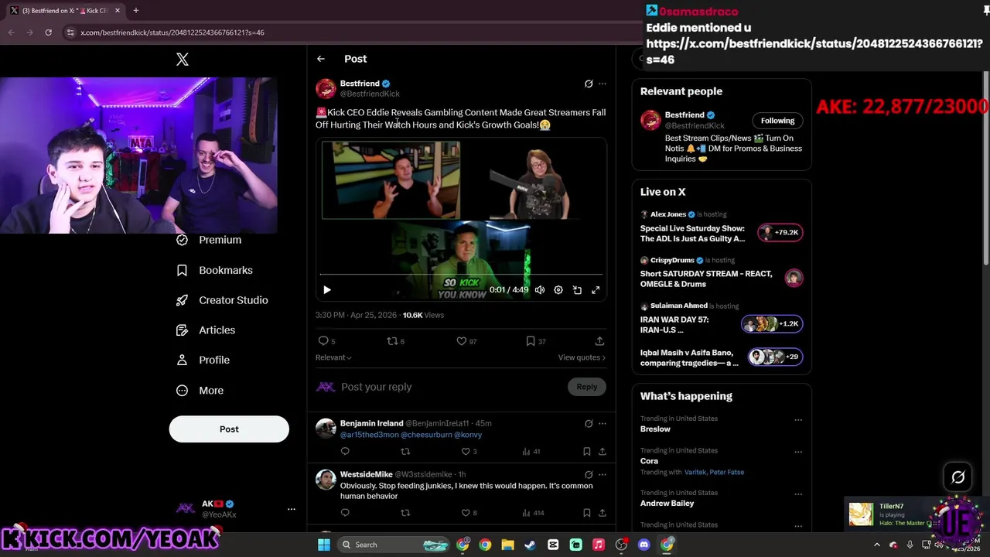This screenshot has width=990, height=557.
Task: Repost WestsideMike's reply
Action: click(405, 513)
